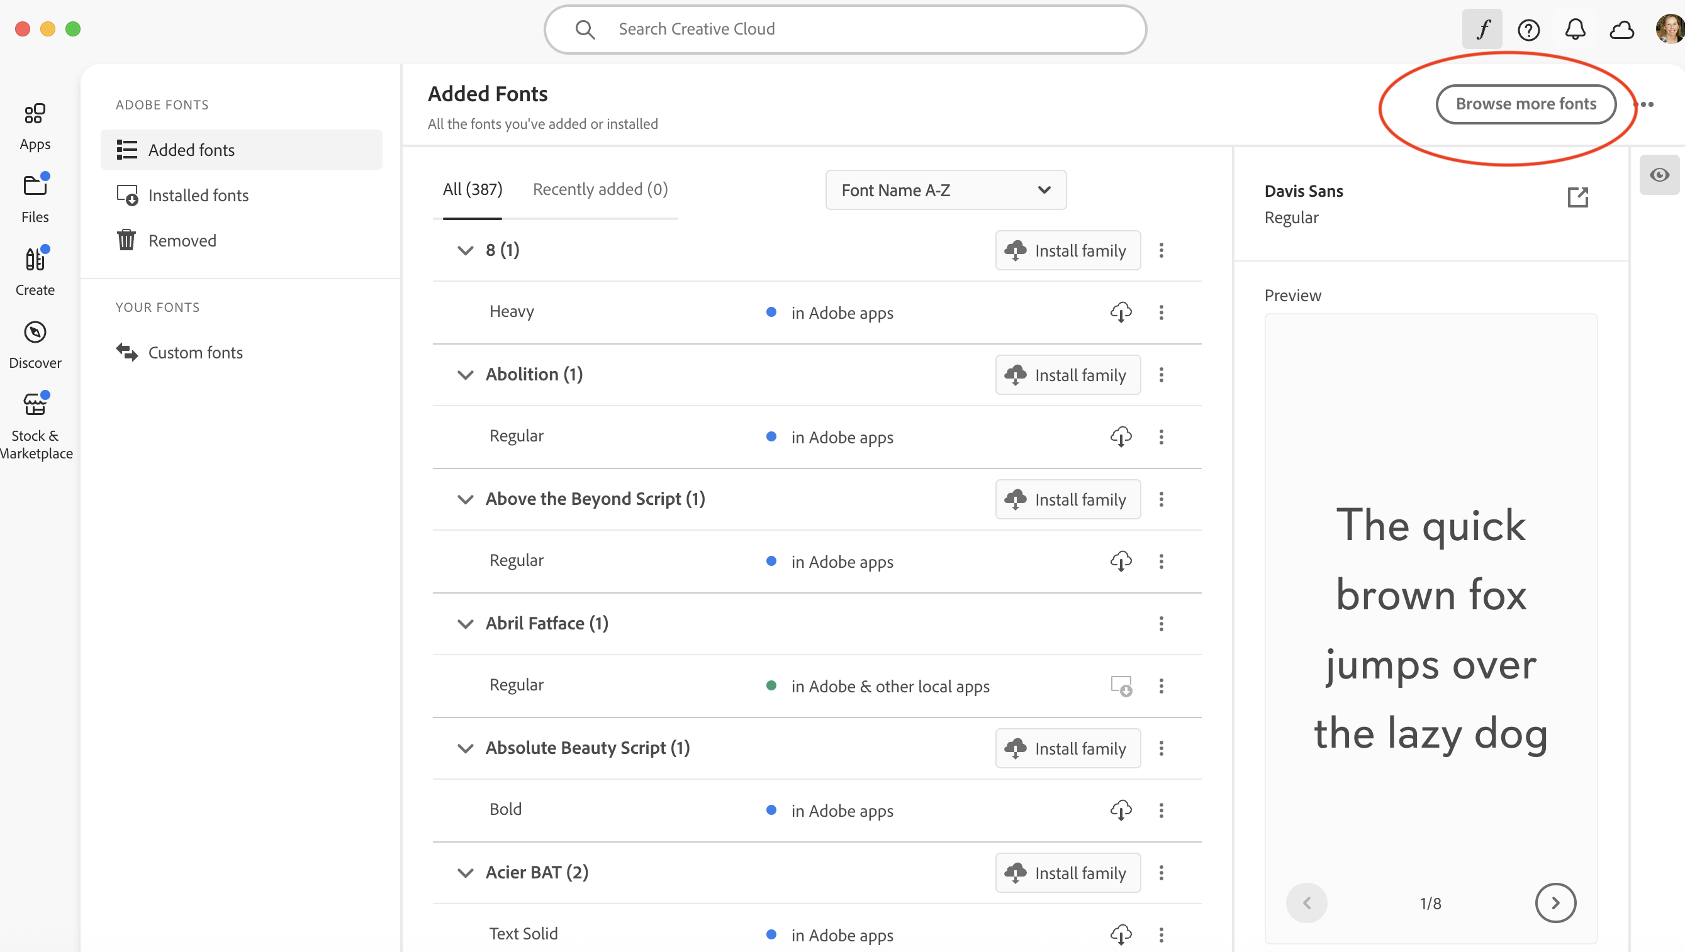Image resolution: width=1685 pixels, height=952 pixels.
Task: Install family for Above the Beyond Script
Action: (x=1068, y=499)
